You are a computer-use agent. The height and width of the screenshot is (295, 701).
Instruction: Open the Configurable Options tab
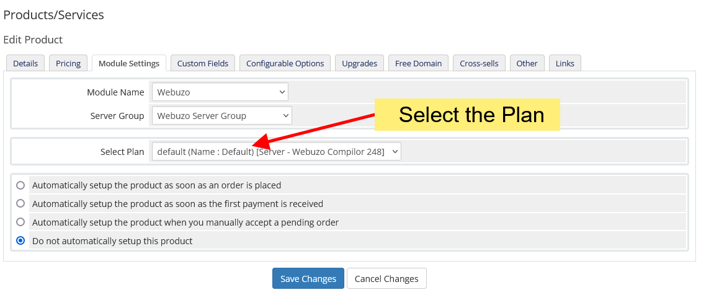(285, 63)
